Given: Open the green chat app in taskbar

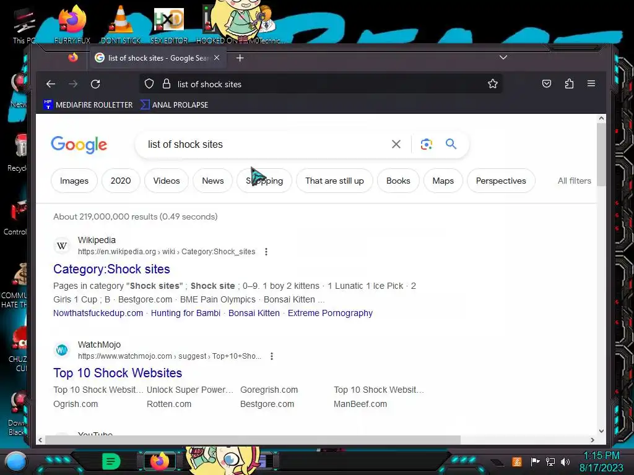Looking at the screenshot, I should tap(111, 461).
